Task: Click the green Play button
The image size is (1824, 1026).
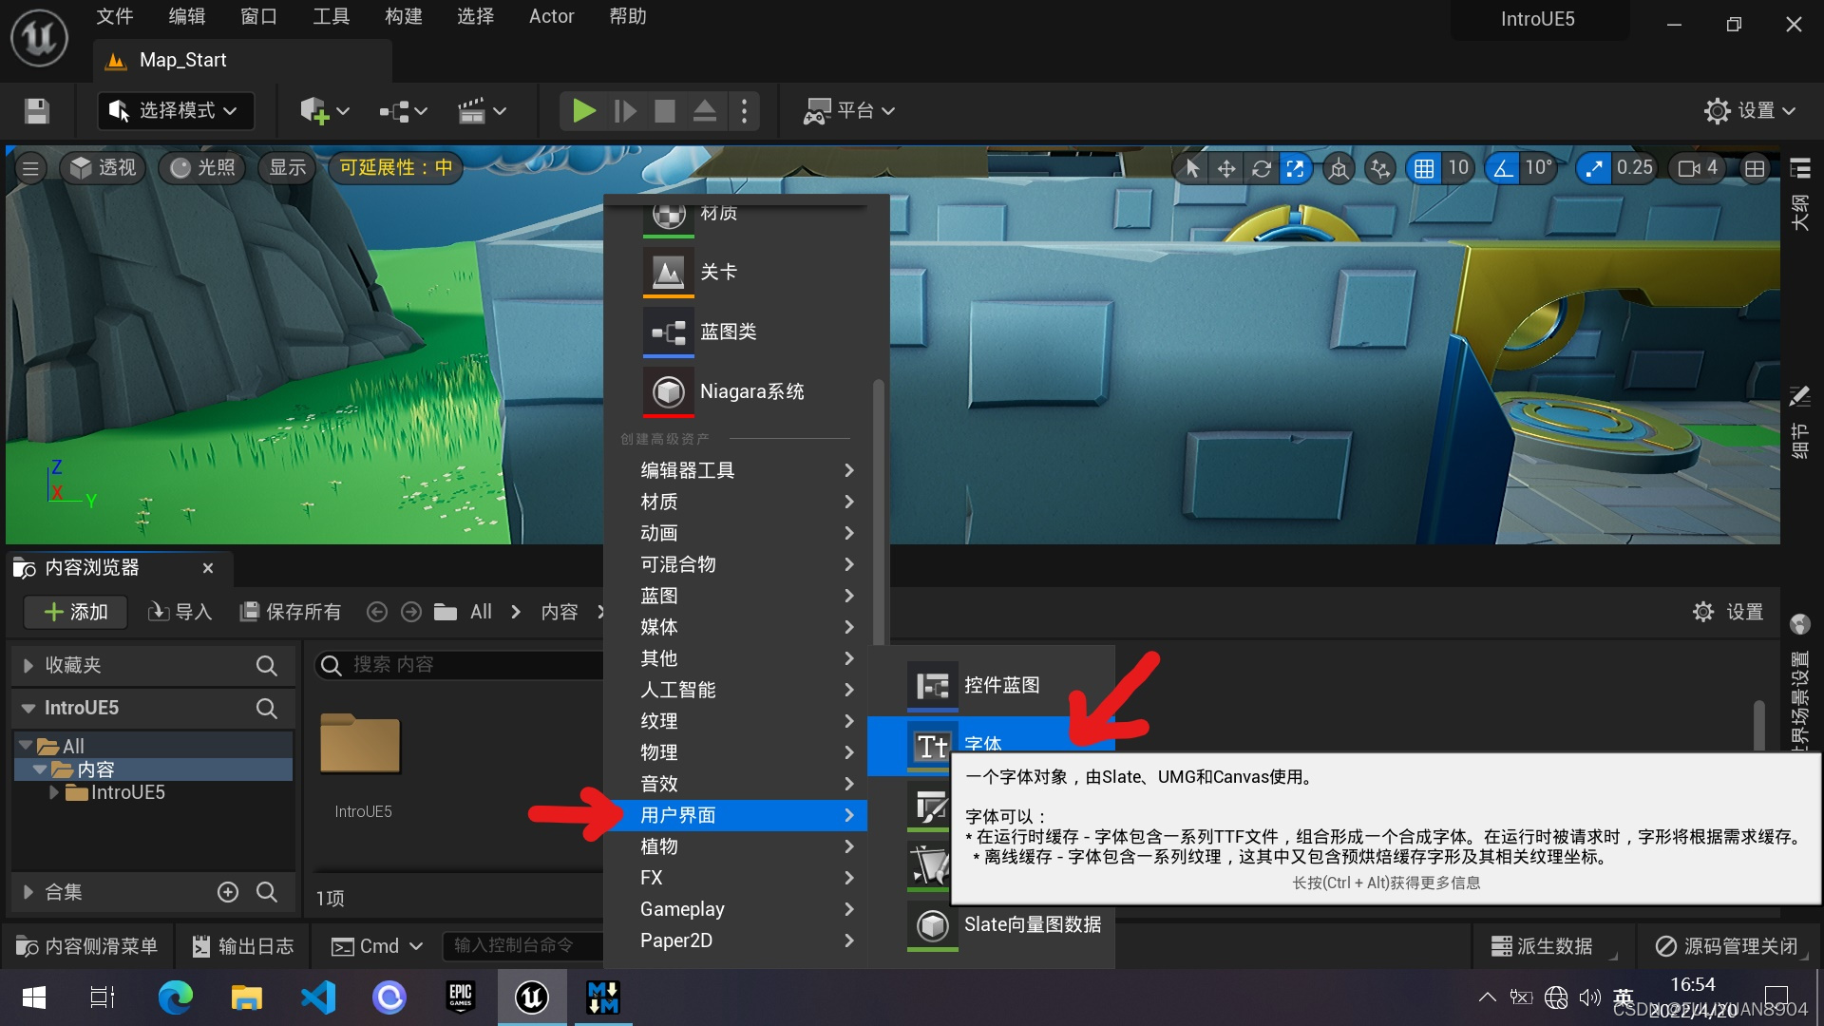Action: [x=583, y=111]
